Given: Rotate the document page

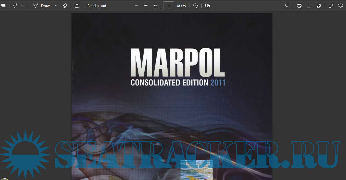Looking at the screenshot, I should (x=195, y=6).
